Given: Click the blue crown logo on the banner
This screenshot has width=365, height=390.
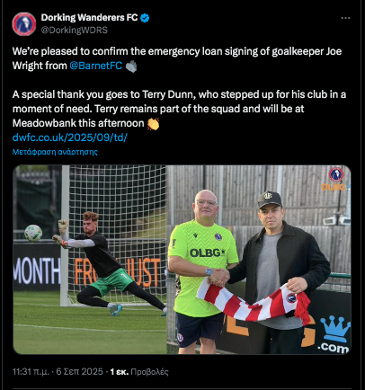Looking at the screenshot, I should pos(335,328).
